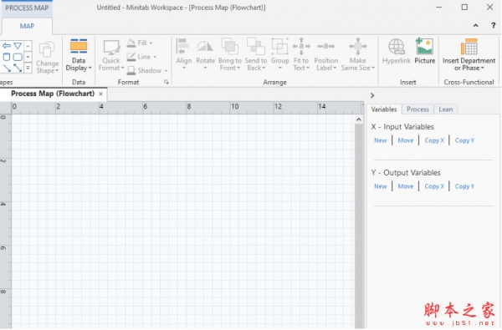
Task: Collapse the ribbon with the caret
Action: coord(476,26)
